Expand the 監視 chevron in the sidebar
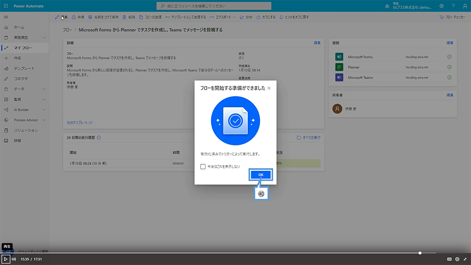The image size is (471, 265). pyautogui.click(x=44, y=99)
